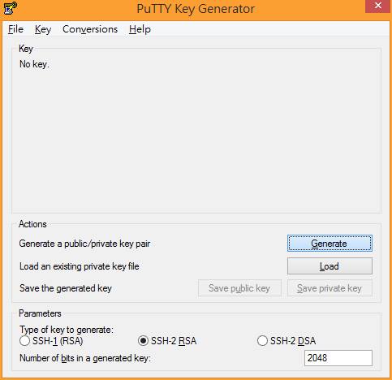Click the 'Generate a public/private key pair' label
The height and width of the screenshot is (380, 392).
click(x=84, y=244)
